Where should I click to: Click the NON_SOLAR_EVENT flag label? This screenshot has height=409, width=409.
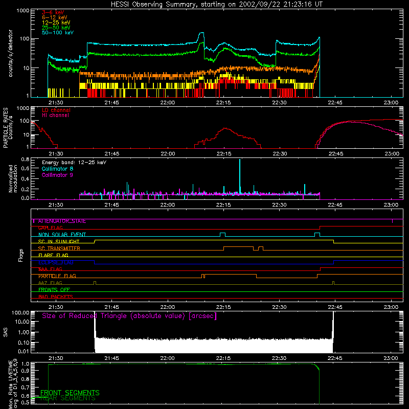[62, 235]
